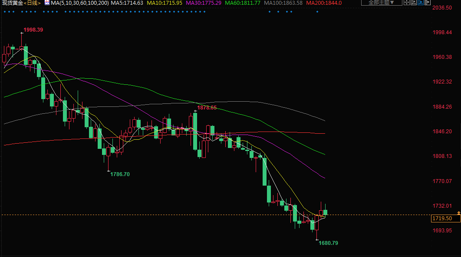Click the 1998.39 high price marker
Viewport: 461px width, 257px height.
[33, 30]
